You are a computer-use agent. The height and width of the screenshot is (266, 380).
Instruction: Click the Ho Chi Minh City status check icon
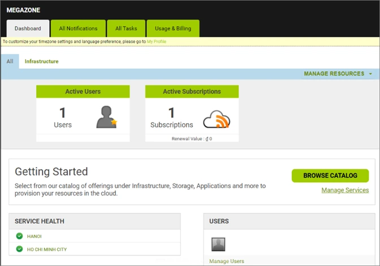click(19, 249)
